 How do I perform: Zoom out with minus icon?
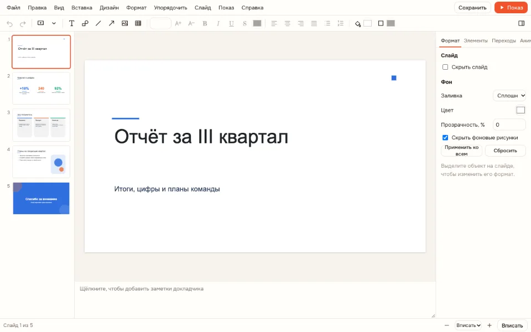[x=447, y=325]
